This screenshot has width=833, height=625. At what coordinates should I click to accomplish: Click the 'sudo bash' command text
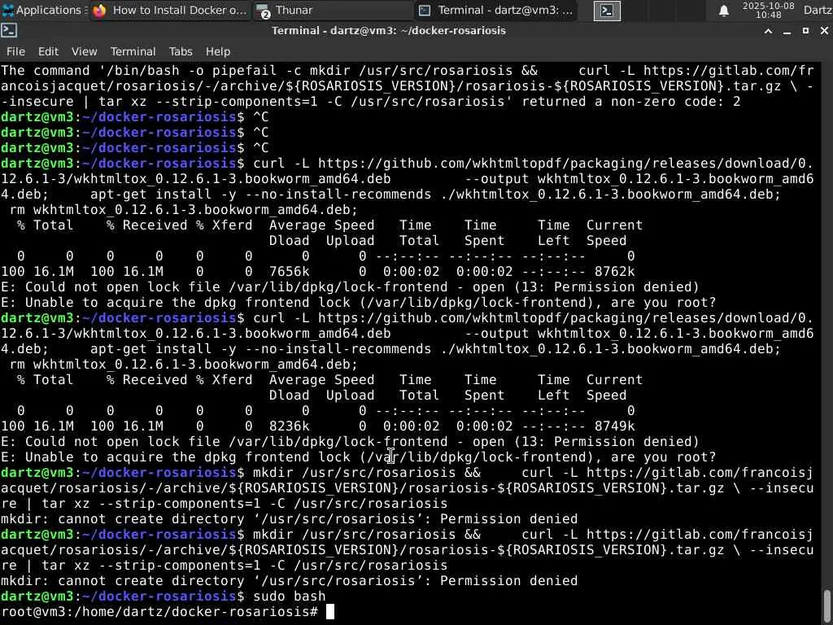click(x=289, y=597)
